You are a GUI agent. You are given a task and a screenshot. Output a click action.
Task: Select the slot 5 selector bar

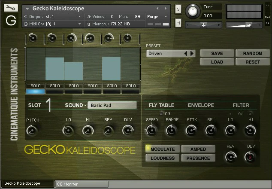[112, 91]
